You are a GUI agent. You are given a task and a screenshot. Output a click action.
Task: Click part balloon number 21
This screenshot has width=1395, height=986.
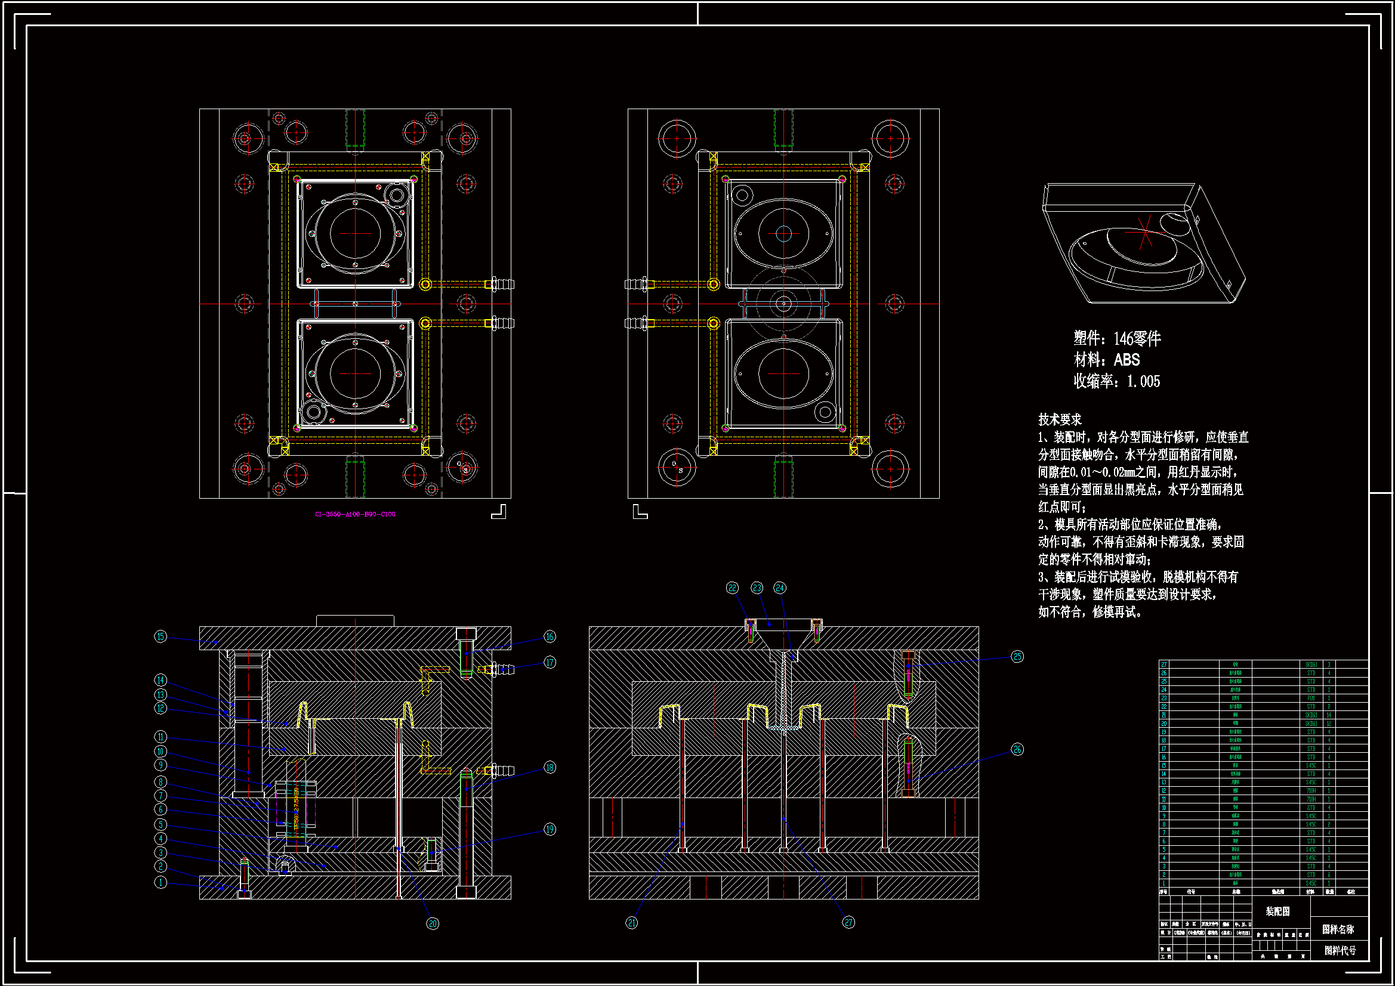coord(632,923)
